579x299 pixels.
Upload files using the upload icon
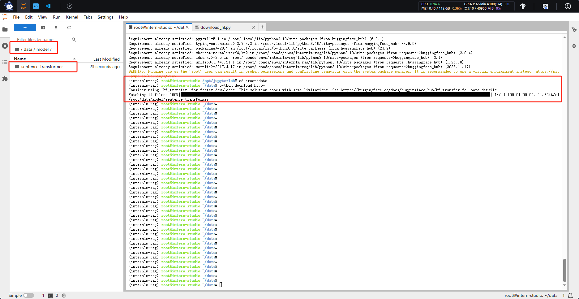click(56, 28)
